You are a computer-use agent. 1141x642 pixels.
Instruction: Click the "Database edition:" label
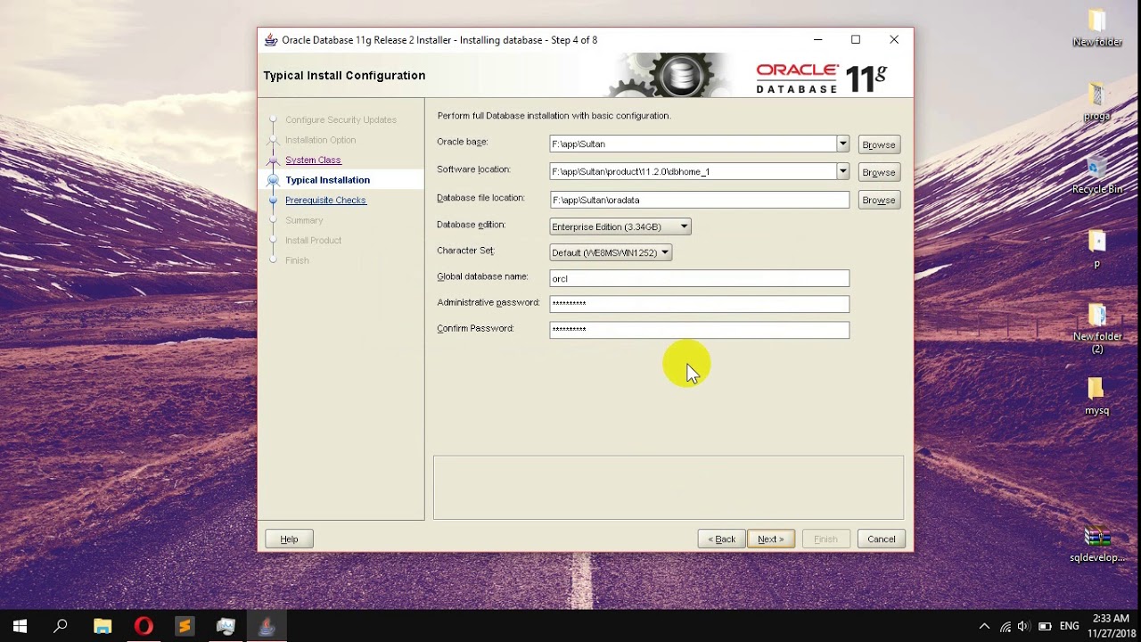472,225
